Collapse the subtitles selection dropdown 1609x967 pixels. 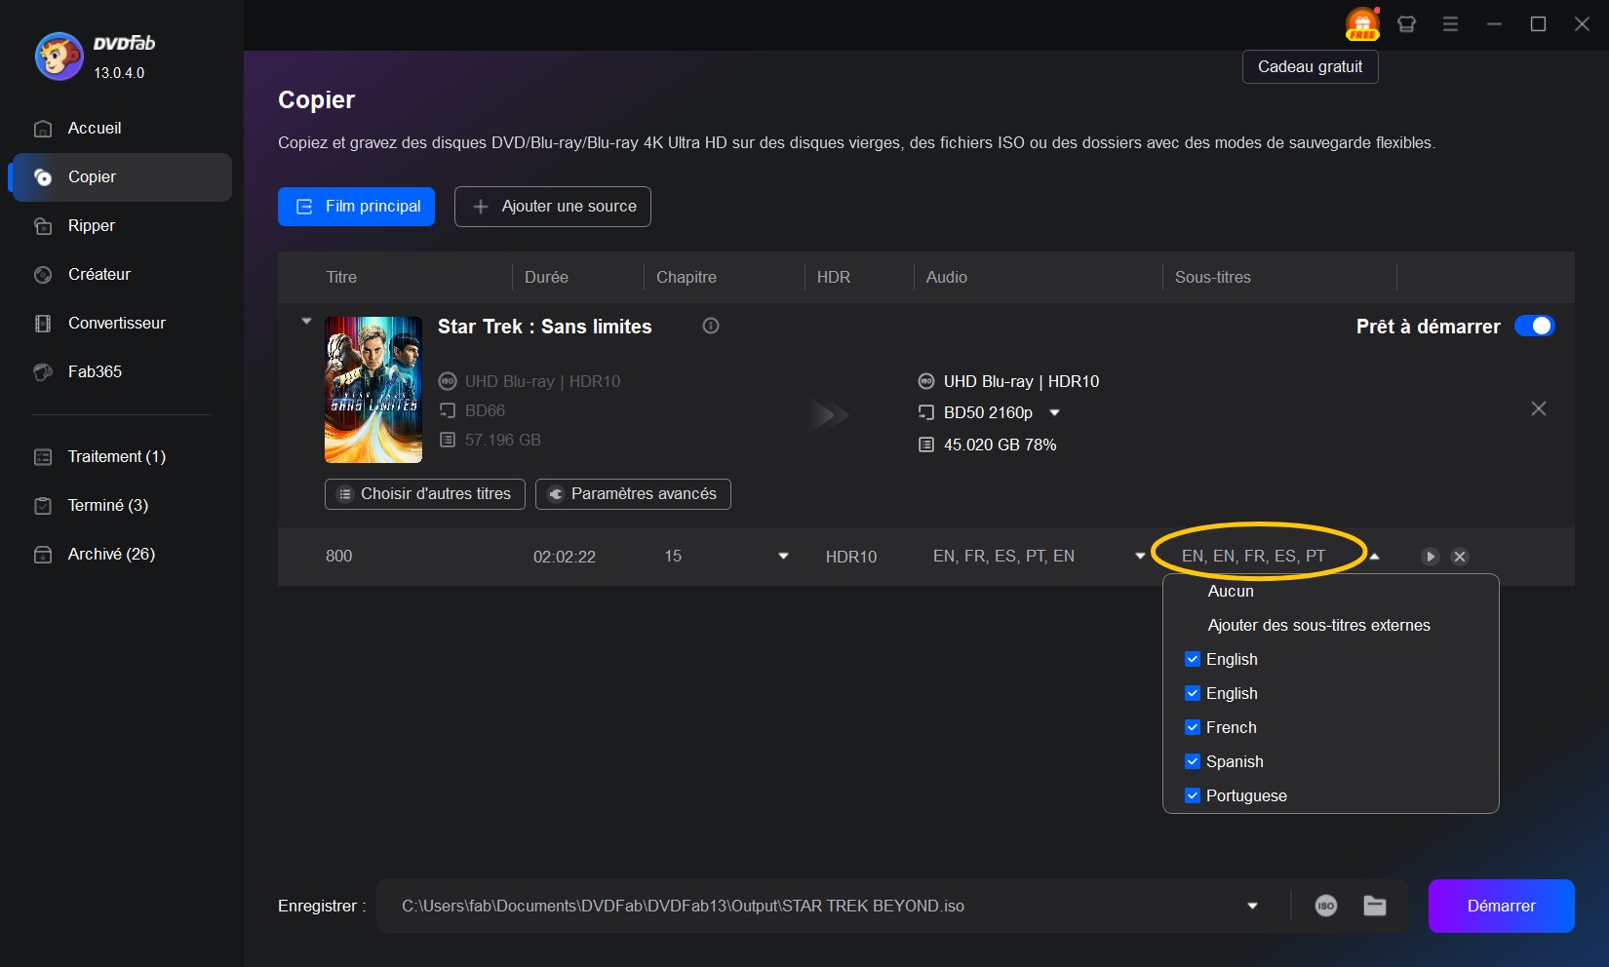pos(1374,557)
